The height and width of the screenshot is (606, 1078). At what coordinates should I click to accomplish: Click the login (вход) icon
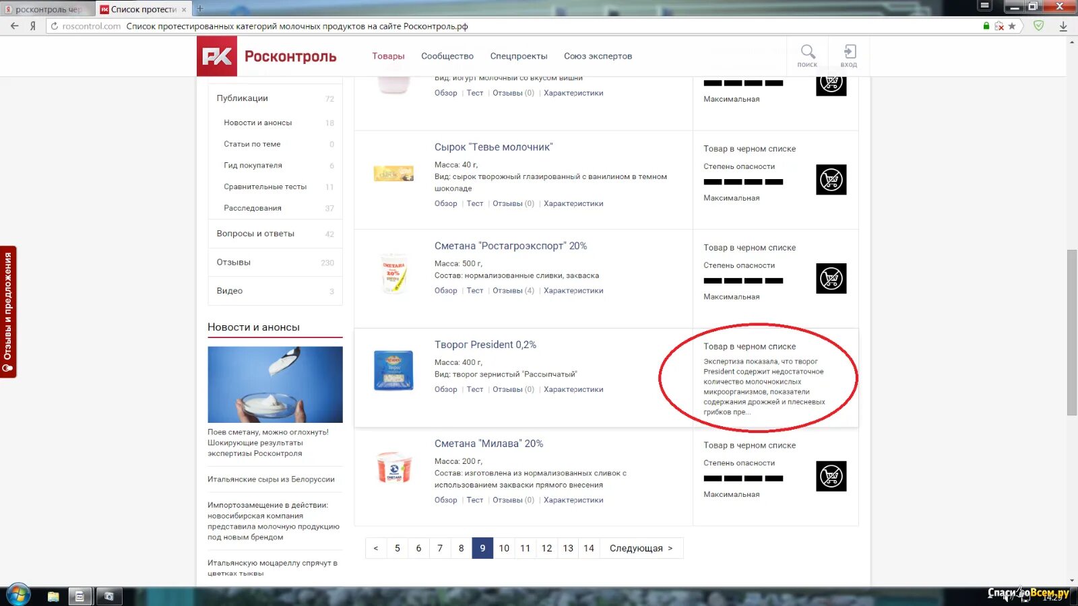(849, 55)
